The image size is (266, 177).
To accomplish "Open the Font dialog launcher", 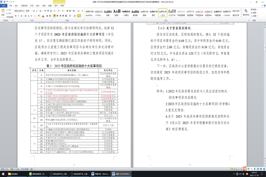I will click(52, 20).
